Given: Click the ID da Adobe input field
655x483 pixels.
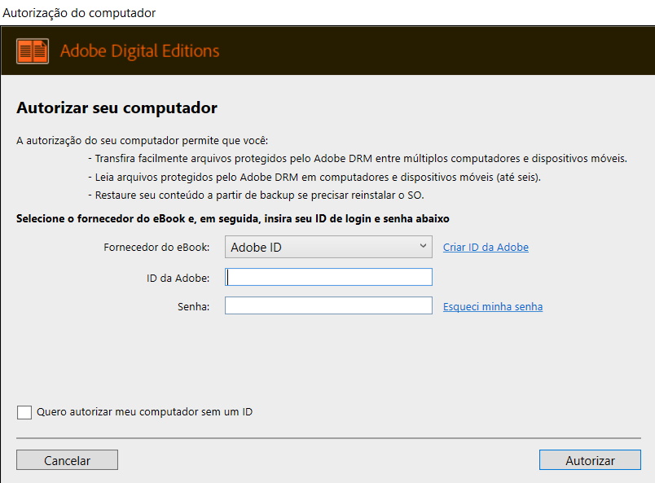Looking at the screenshot, I should [328, 277].
